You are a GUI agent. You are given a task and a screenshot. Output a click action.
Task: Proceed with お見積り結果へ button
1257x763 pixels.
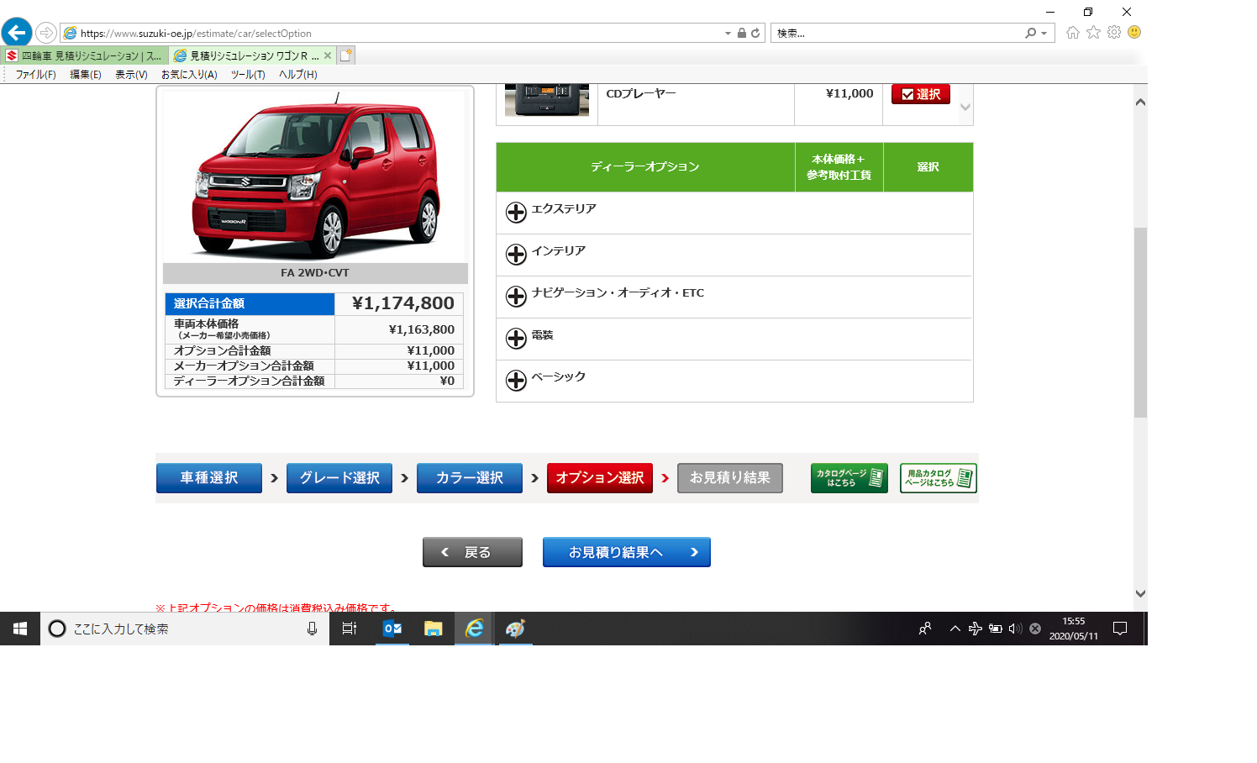pyautogui.click(x=627, y=552)
